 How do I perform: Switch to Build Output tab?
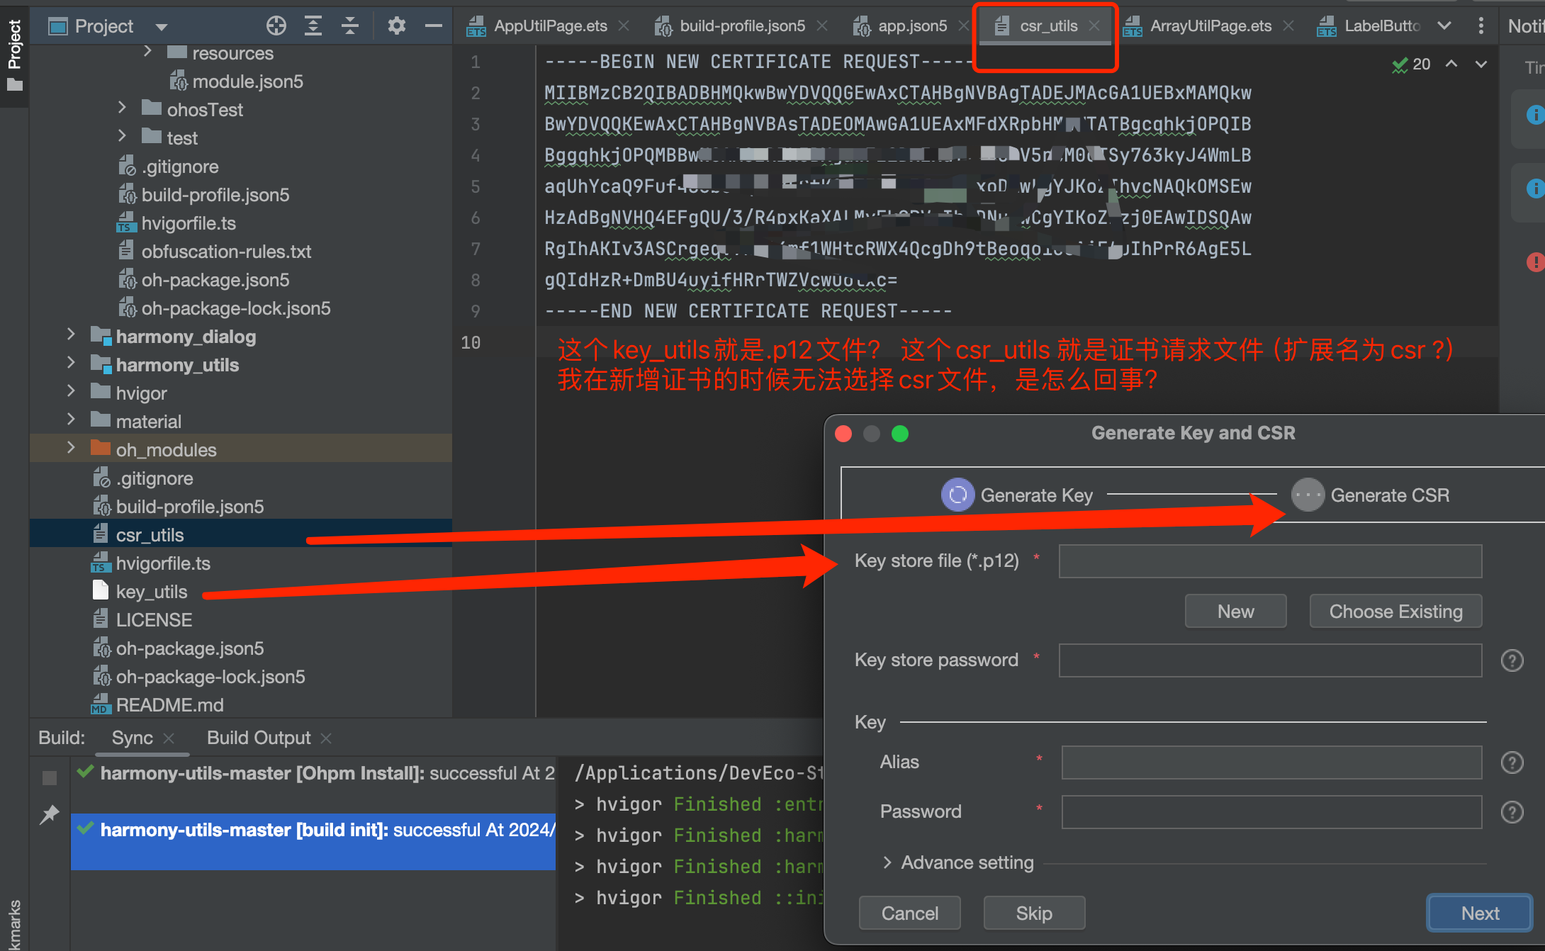coord(259,738)
